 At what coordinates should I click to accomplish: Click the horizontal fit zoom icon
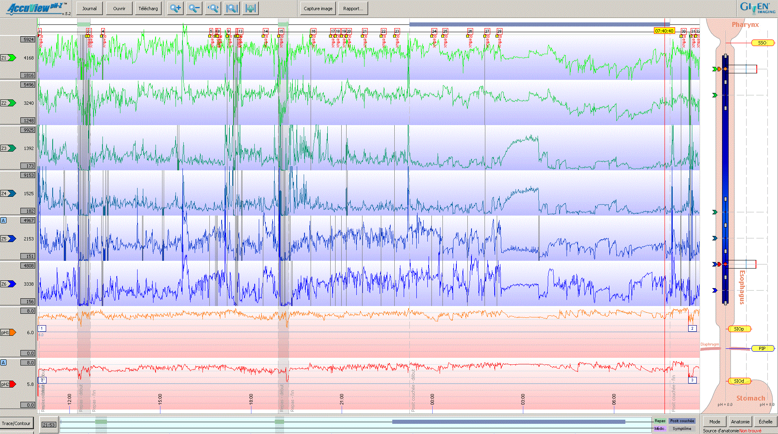[x=213, y=9]
